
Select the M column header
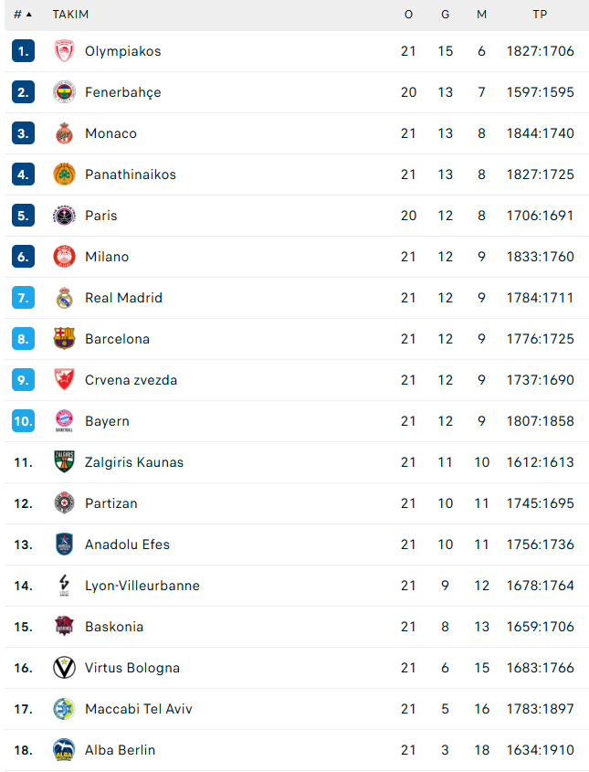[482, 15]
